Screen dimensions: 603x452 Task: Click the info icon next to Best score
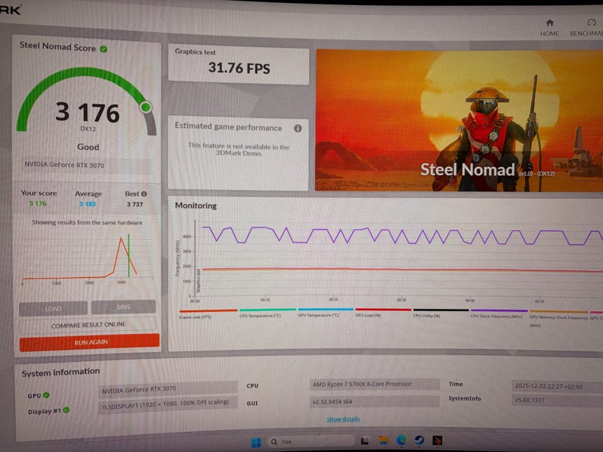pyautogui.click(x=144, y=194)
